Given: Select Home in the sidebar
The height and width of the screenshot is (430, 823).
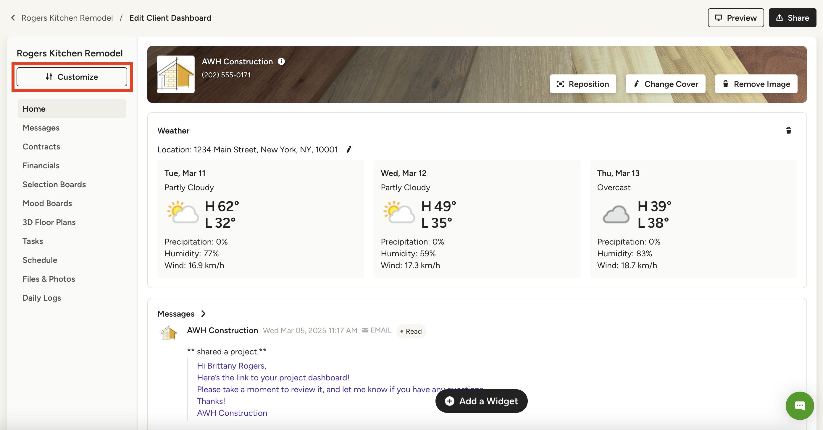Looking at the screenshot, I should click(72, 109).
